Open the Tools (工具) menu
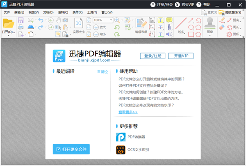Screen dimensions: 246x166 coord(92,12)
